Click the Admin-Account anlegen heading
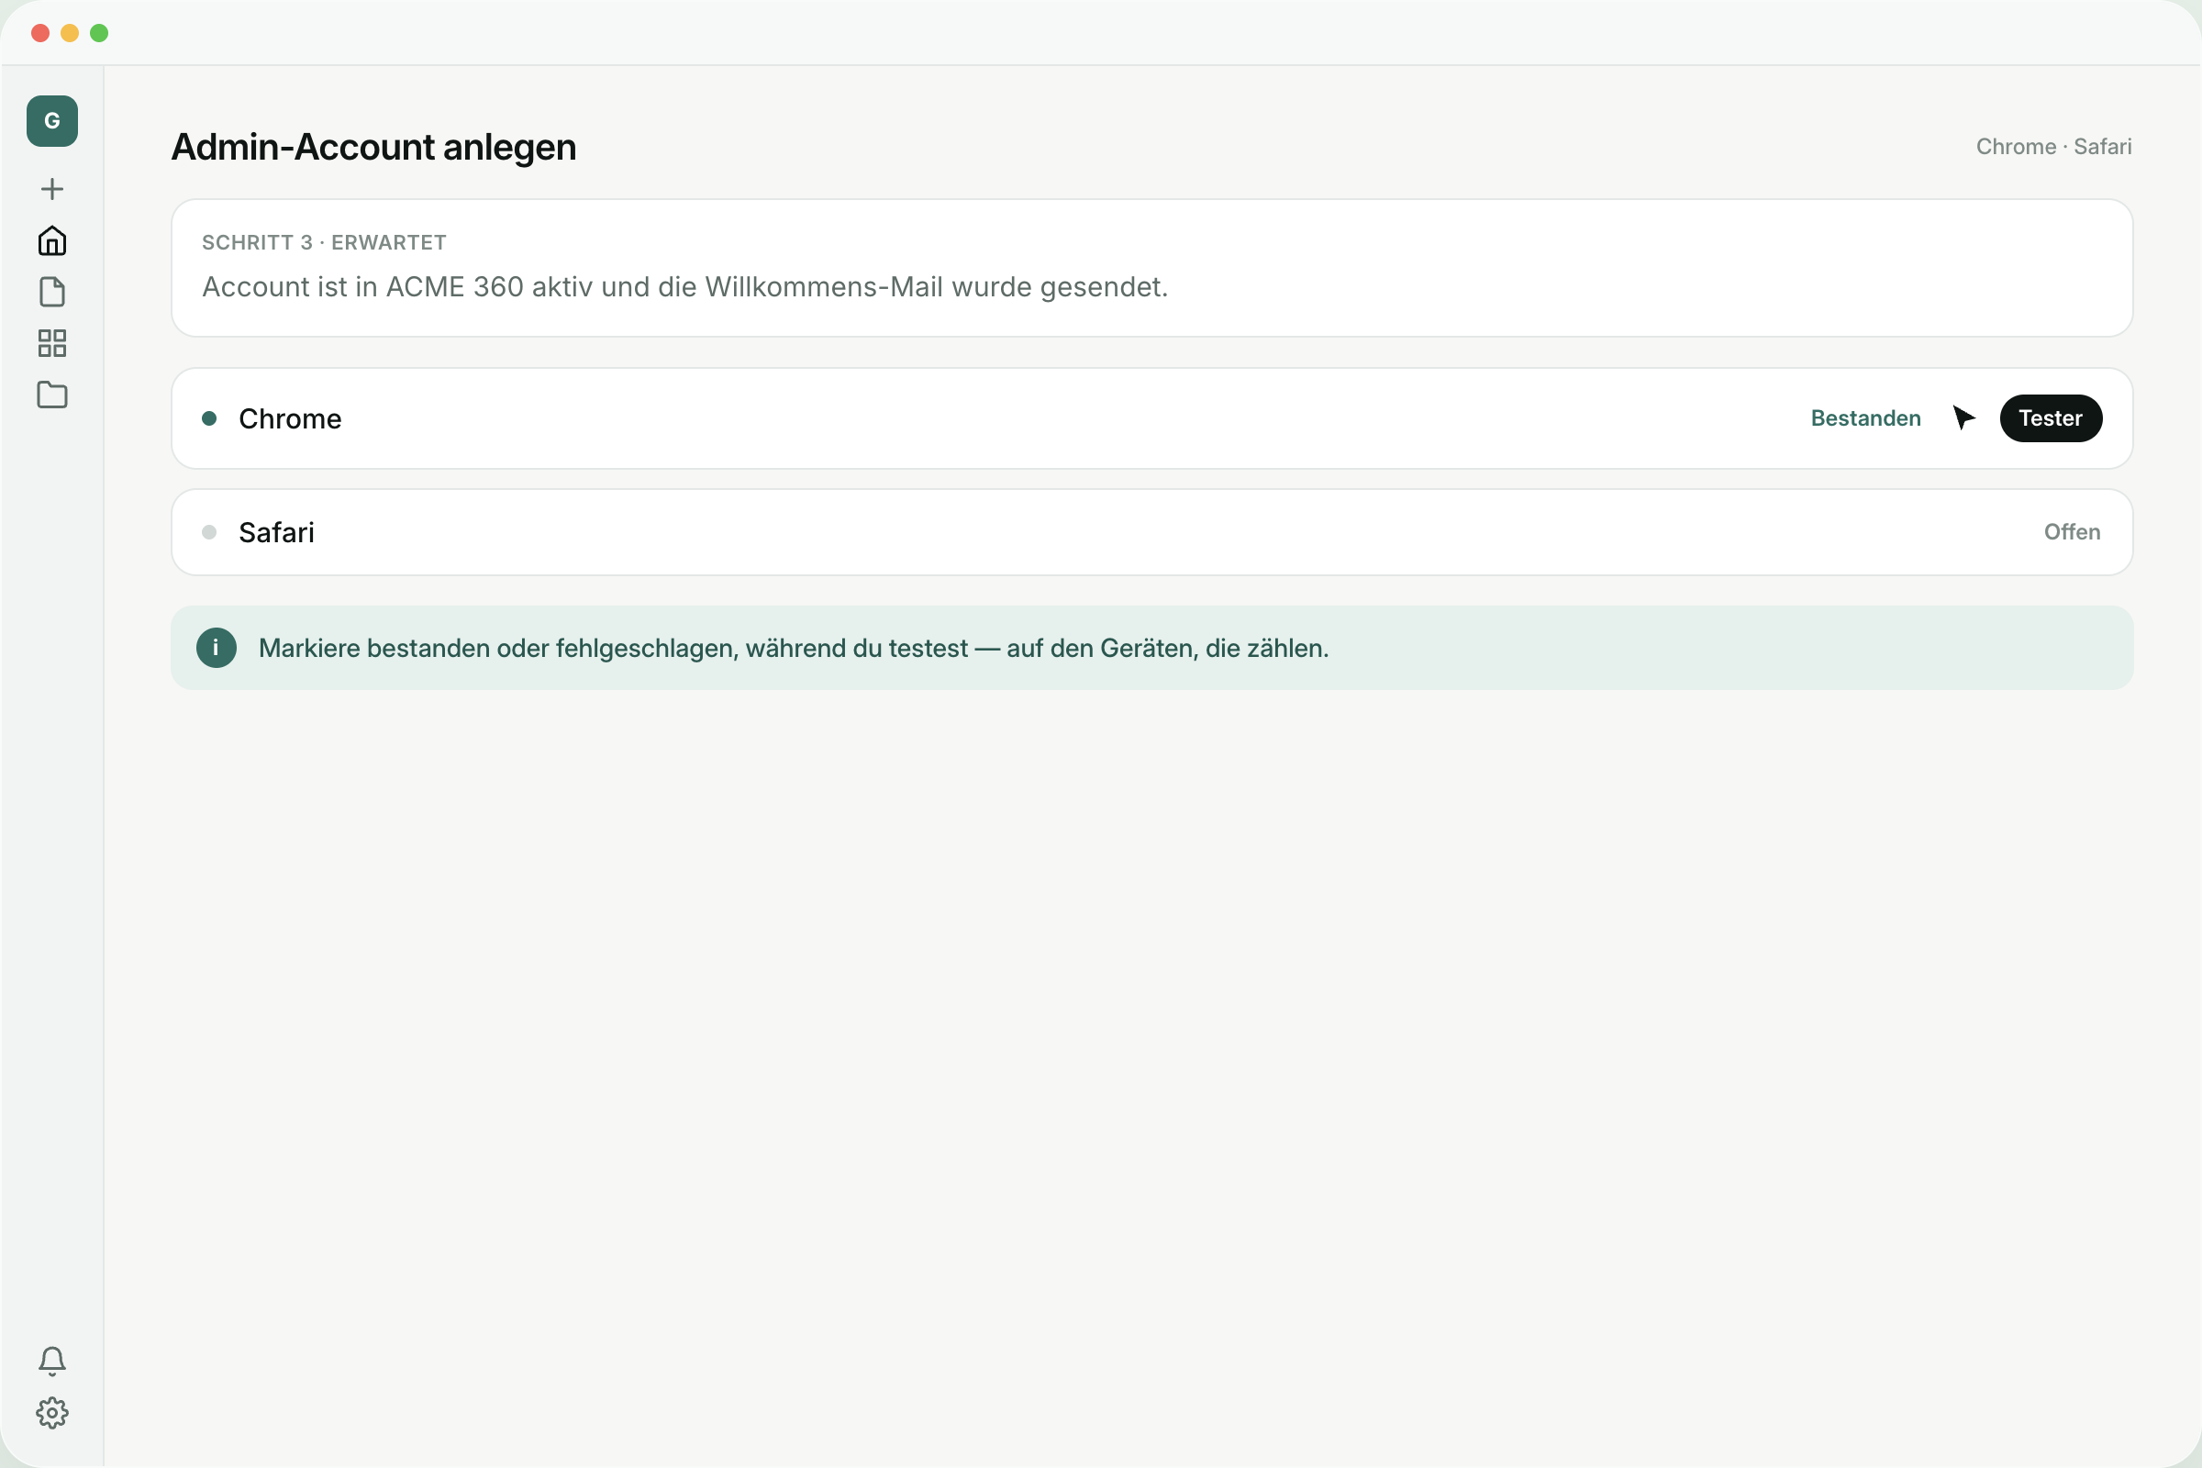This screenshot has width=2202, height=1468. [373, 147]
